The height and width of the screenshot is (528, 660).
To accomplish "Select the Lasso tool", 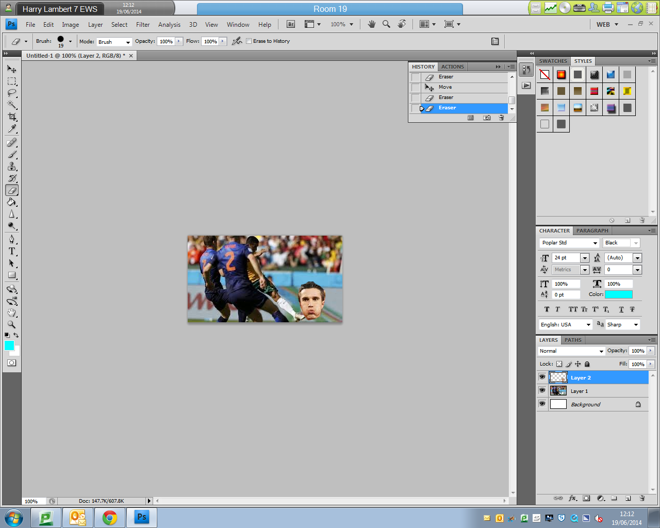I will click(12, 93).
